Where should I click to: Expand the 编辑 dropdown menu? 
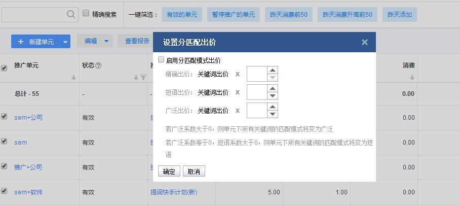click(106, 42)
